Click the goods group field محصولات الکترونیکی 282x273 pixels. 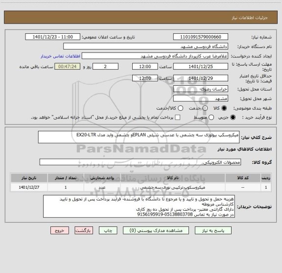141,162
